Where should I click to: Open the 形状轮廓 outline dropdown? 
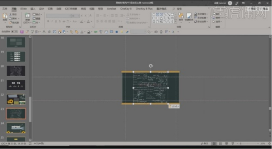click(201, 18)
